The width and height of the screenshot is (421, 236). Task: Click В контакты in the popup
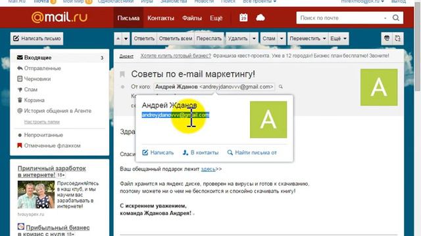(x=200, y=153)
